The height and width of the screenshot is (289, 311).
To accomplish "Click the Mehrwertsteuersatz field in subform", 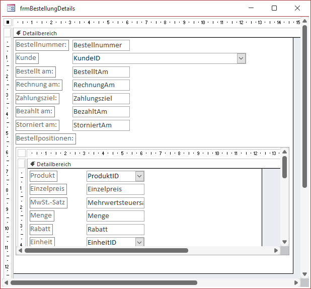I will point(115,203).
